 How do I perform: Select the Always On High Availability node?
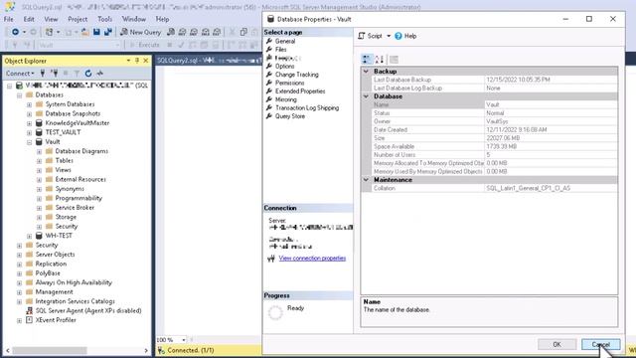coord(74,282)
